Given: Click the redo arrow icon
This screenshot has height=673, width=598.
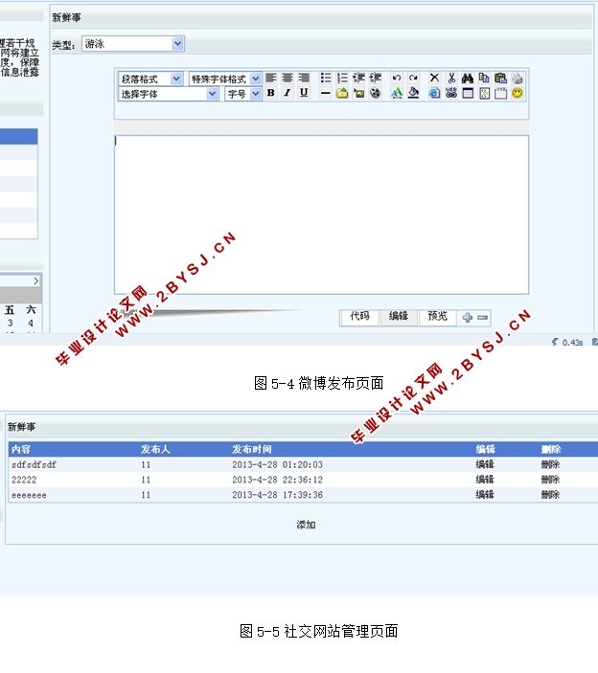Looking at the screenshot, I should click(x=413, y=79).
